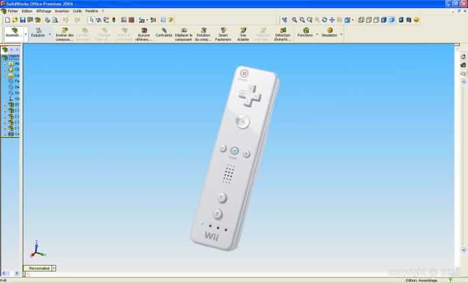Toggle RealView Graphics gold sphere
Screen dimensions: 468x283
(x=417, y=20)
